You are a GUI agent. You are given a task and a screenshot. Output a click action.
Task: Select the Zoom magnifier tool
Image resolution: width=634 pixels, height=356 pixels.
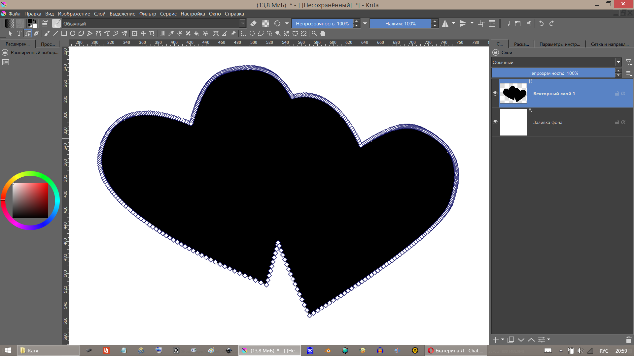click(314, 33)
